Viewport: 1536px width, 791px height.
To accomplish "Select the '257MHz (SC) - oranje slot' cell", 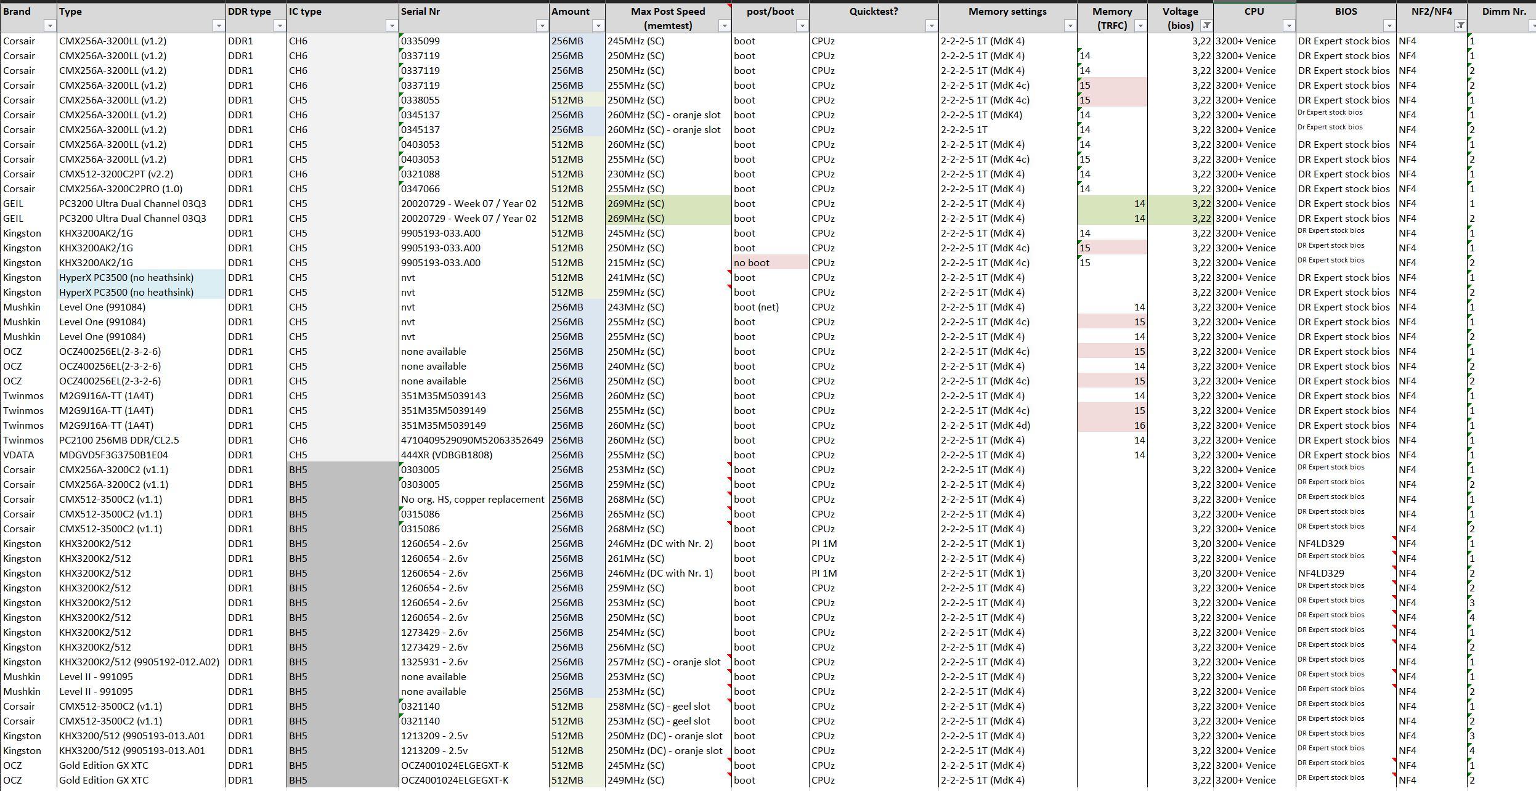I will pos(668,662).
